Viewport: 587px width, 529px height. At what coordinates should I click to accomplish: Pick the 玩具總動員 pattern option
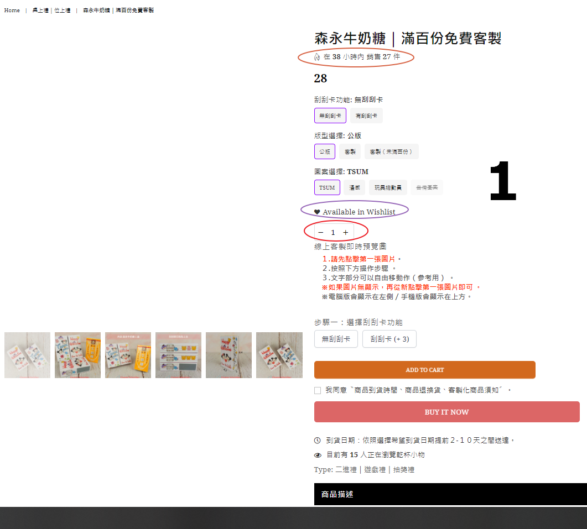388,187
